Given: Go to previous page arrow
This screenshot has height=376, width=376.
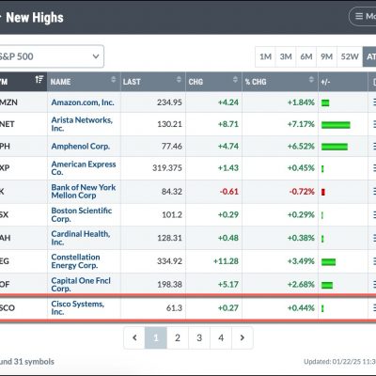Looking at the screenshot, I should coord(134,337).
